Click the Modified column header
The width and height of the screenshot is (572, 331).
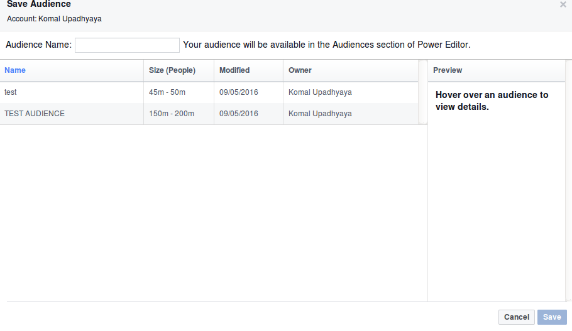pos(234,70)
